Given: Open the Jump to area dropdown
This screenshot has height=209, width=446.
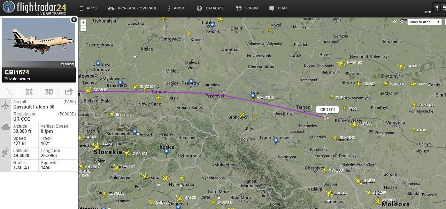Looking at the screenshot, I should pos(424,22).
